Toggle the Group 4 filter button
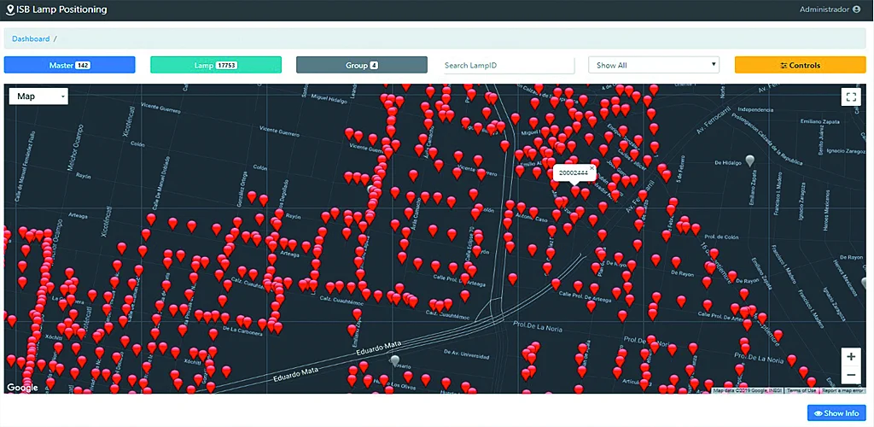The image size is (874, 427). click(x=362, y=65)
